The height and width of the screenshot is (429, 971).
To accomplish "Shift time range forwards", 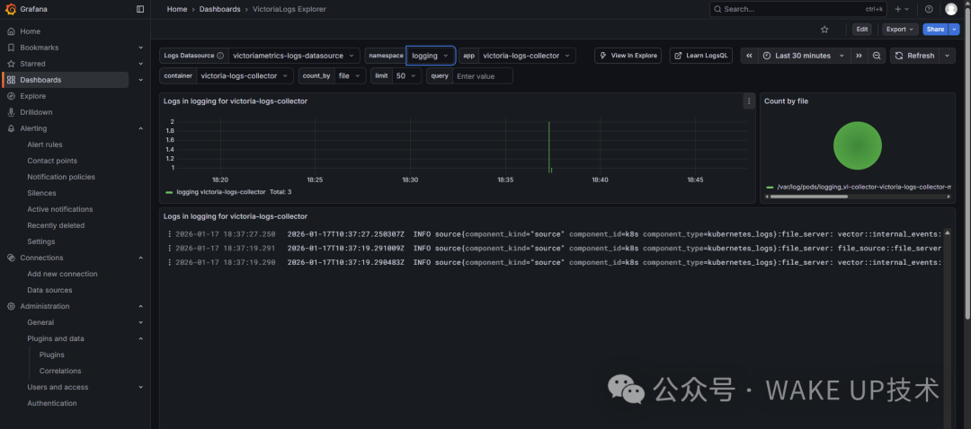I will pos(859,56).
